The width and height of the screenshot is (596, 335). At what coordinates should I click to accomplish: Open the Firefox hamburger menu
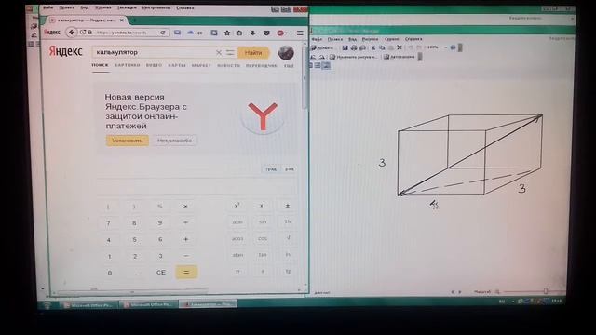(x=300, y=33)
